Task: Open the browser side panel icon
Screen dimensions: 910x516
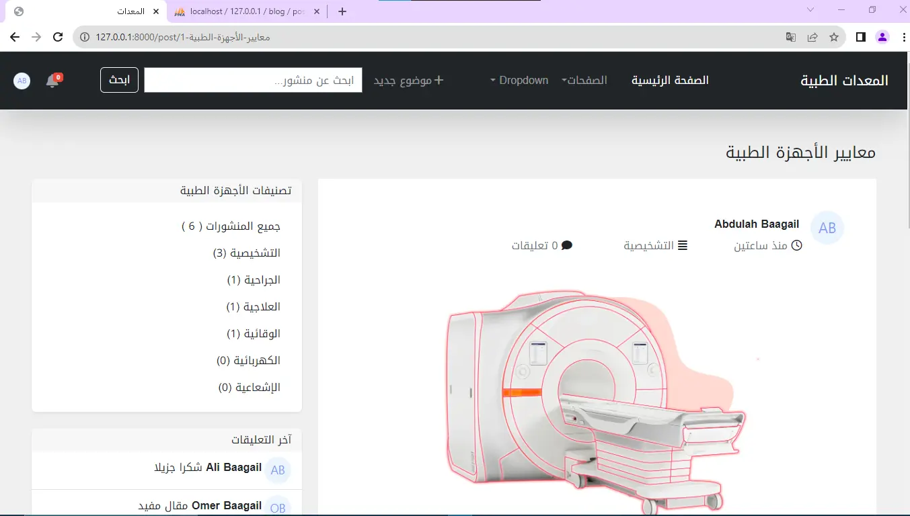Action: click(x=860, y=37)
